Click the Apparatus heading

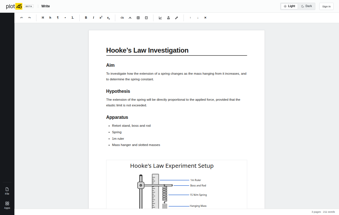tap(117, 117)
